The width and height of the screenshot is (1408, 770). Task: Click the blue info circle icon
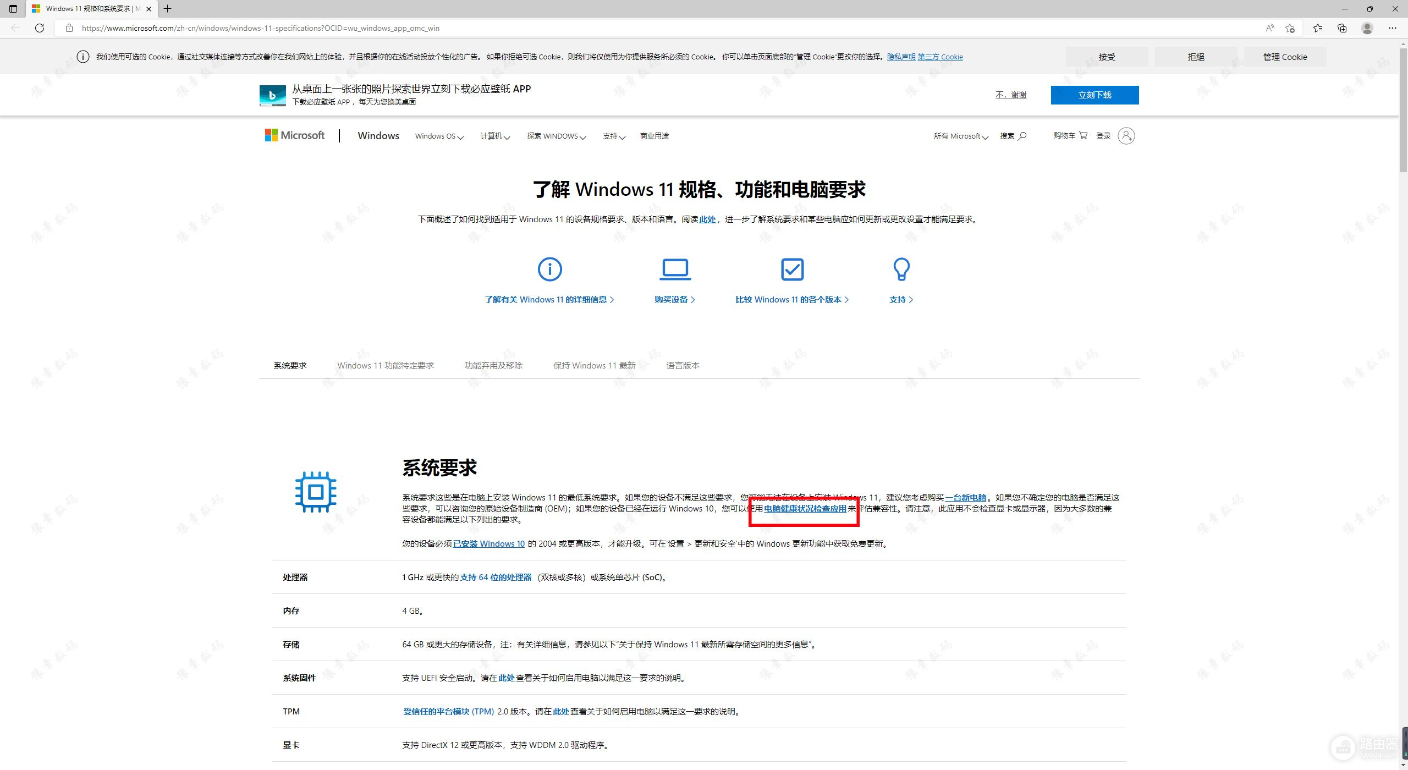tap(549, 269)
